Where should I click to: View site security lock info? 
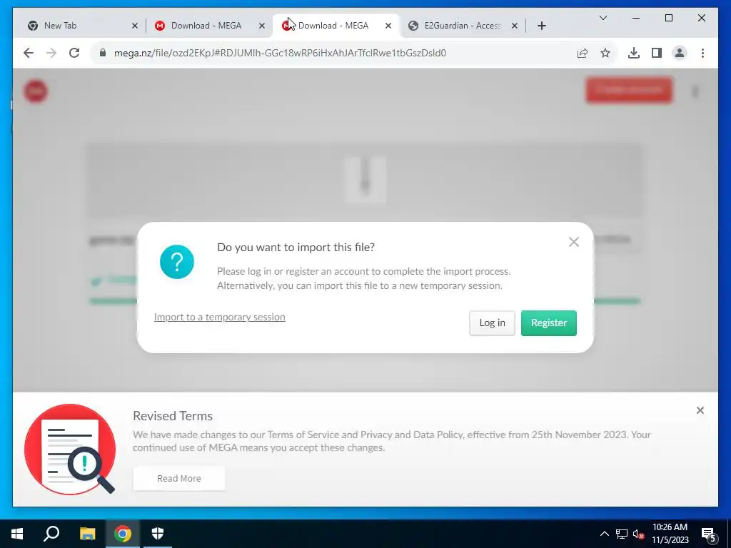[x=103, y=53]
